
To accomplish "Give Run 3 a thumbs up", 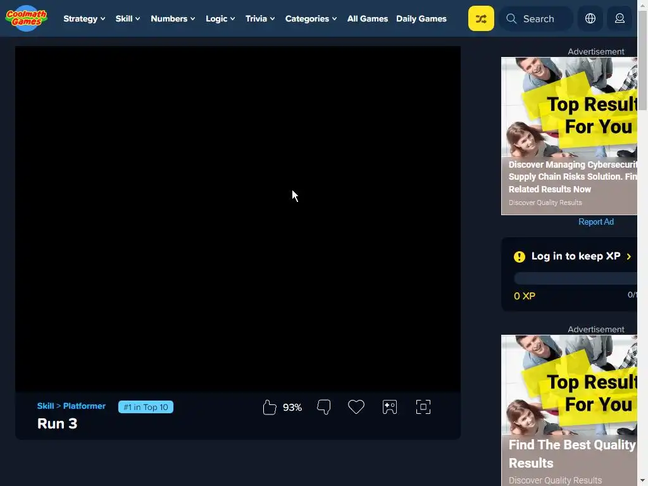I will point(270,408).
